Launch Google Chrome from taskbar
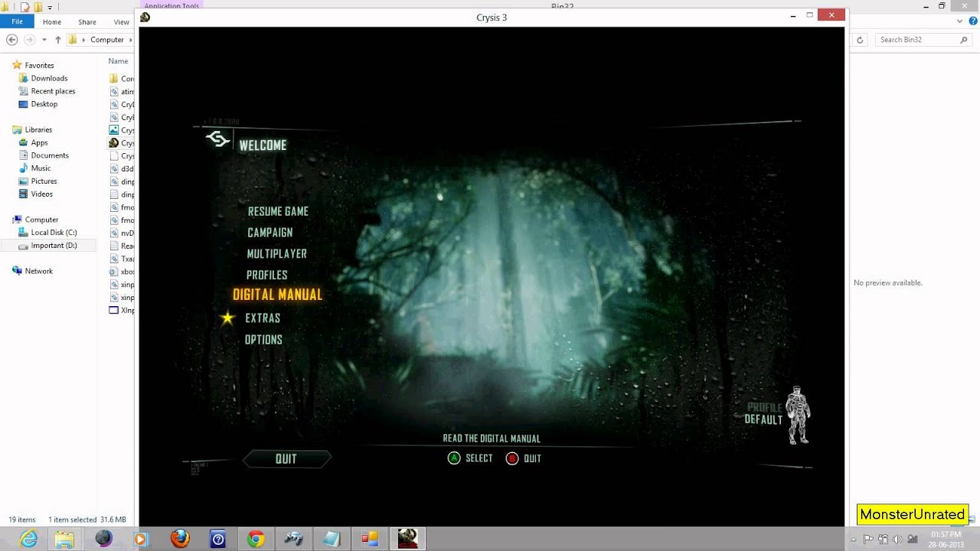The image size is (980, 551). click(256, 539)
